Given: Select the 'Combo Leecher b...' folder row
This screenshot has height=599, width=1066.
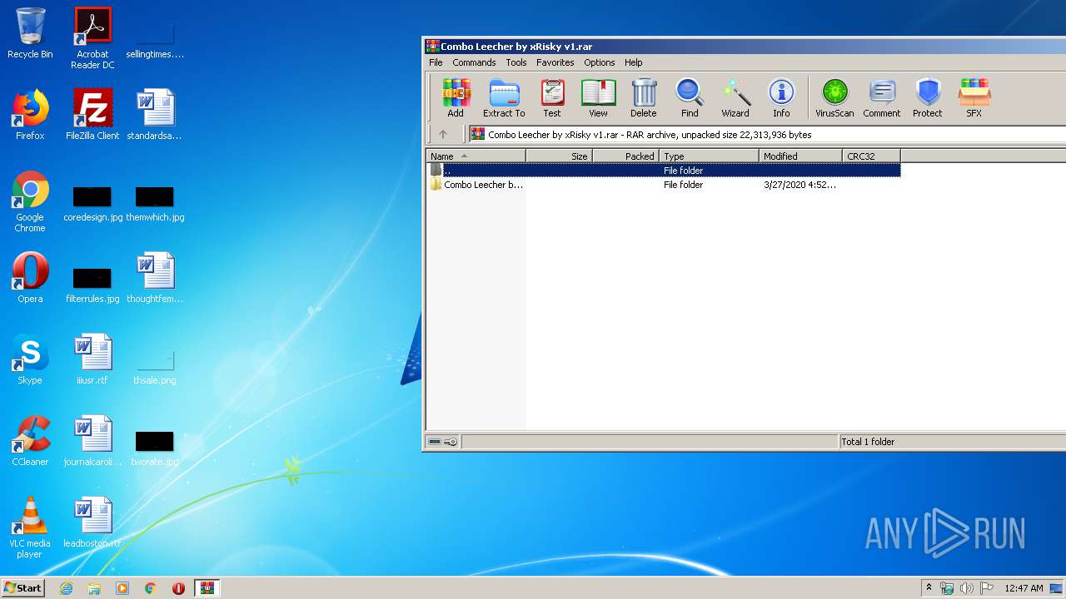Looking at the screenshot, I should [664, 185].
